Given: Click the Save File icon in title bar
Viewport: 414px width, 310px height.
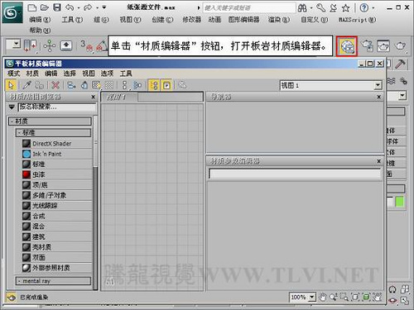Looking at the screenshot, I should (57, 7).
